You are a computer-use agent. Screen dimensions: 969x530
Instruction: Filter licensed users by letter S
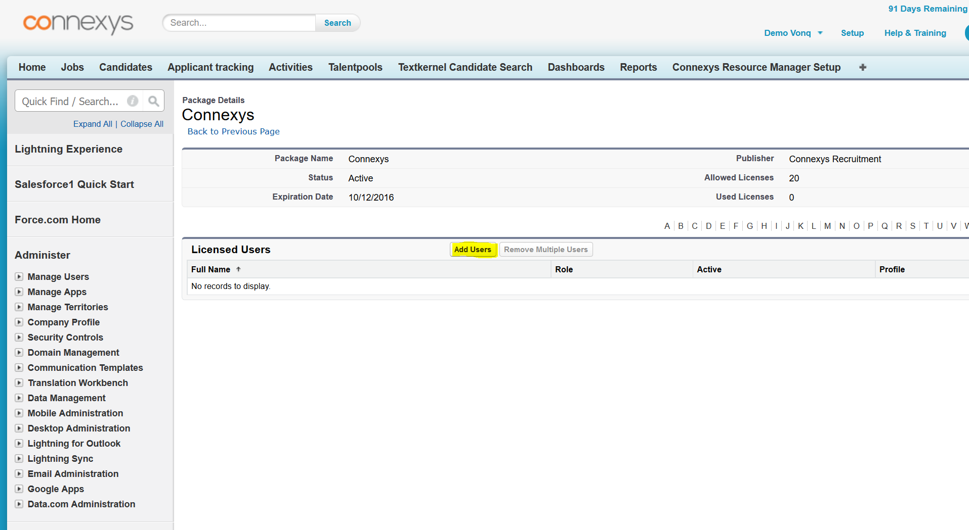coord(912,226)
